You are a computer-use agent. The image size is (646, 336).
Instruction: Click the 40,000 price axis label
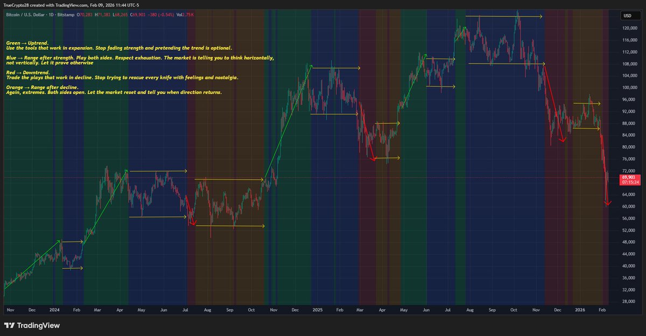[x=628, y=266]
